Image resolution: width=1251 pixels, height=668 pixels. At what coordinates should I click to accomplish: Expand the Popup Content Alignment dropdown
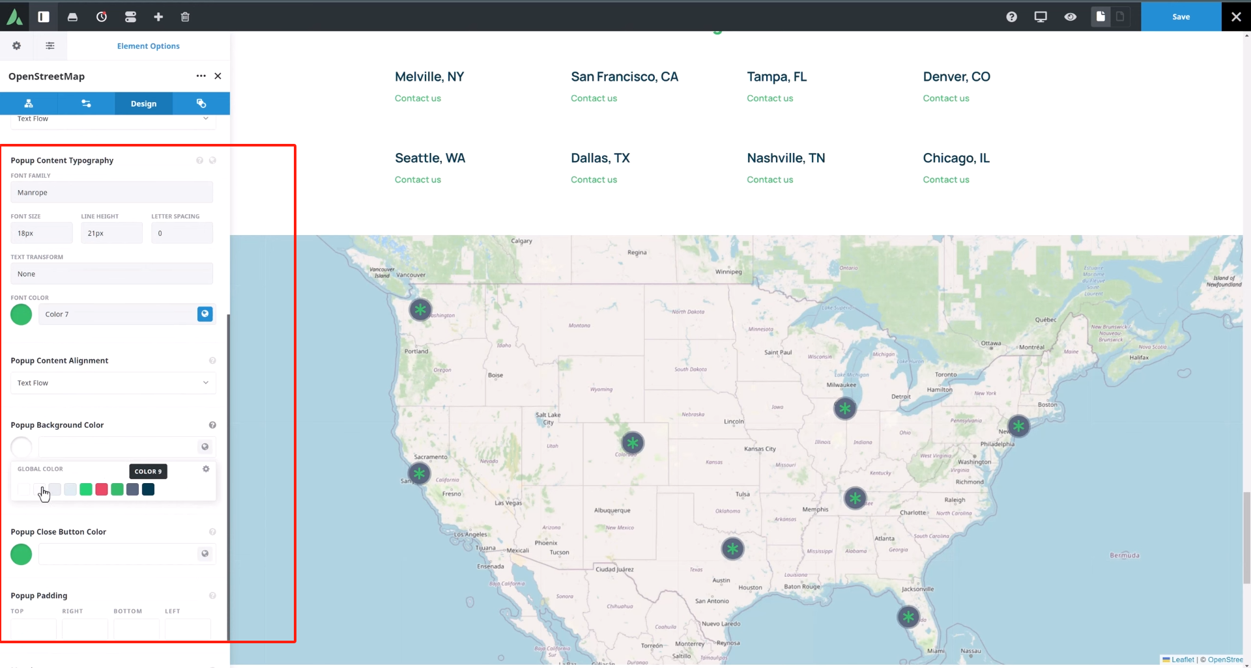(113, 383)
